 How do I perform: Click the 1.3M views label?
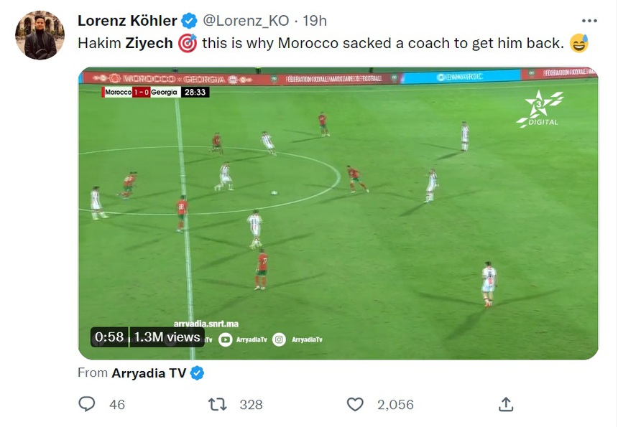167,337
